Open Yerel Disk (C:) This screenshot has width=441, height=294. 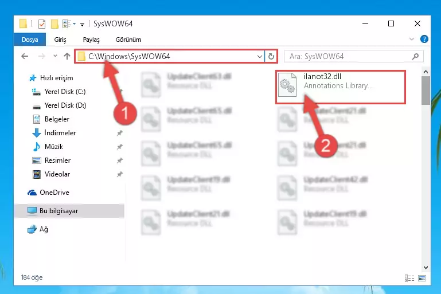(x=65, y=92)
